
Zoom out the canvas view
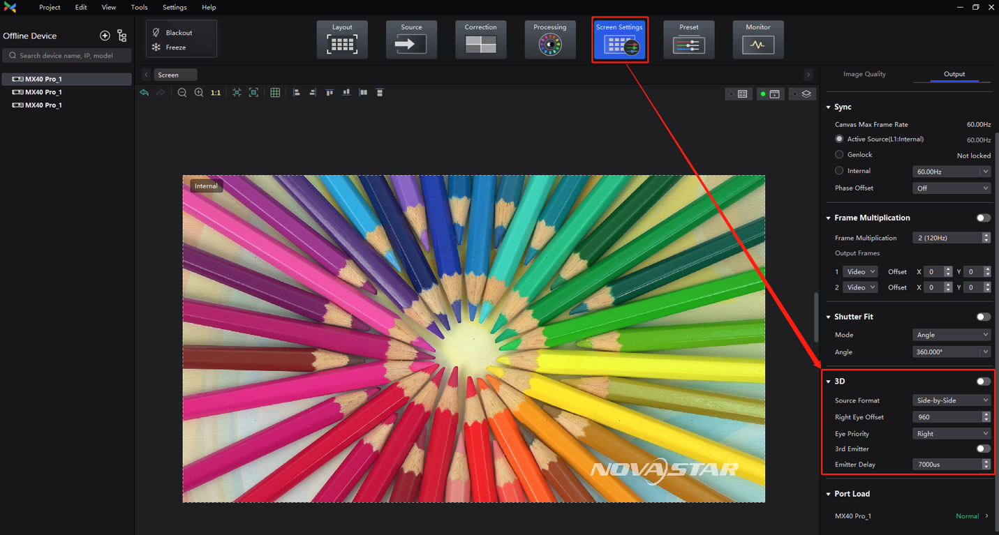(x=182, y=93)
